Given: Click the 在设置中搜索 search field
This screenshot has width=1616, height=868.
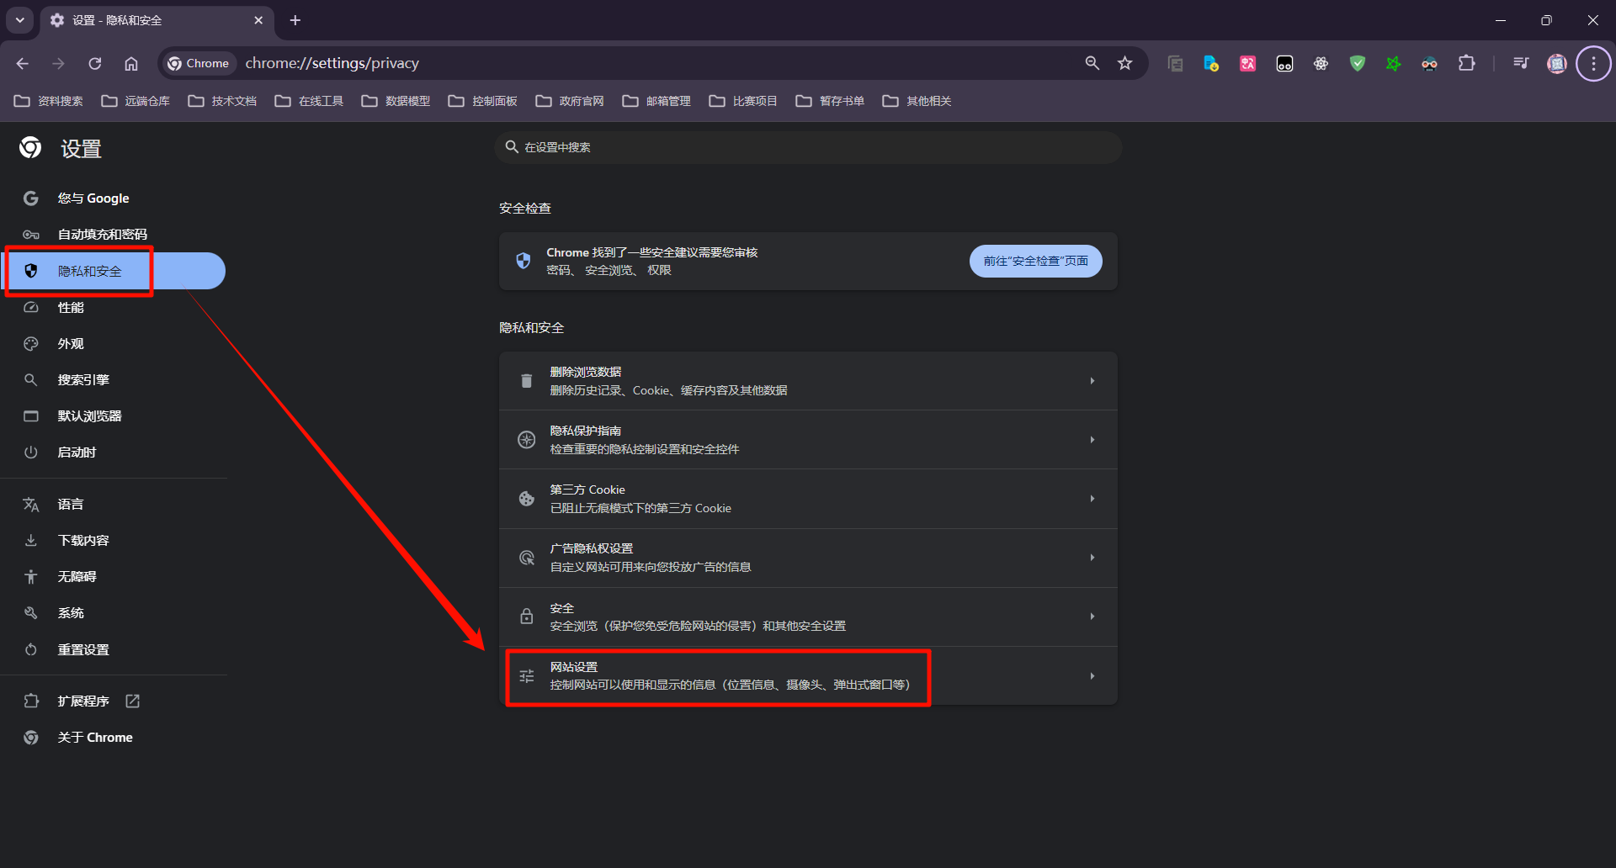Looking at the screenshot, I should [808, 147].
